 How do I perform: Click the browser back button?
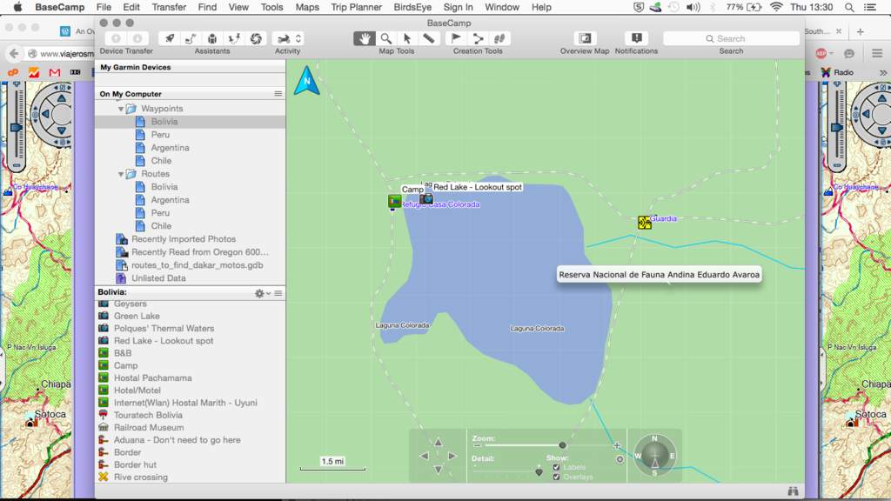pos(14,53)
